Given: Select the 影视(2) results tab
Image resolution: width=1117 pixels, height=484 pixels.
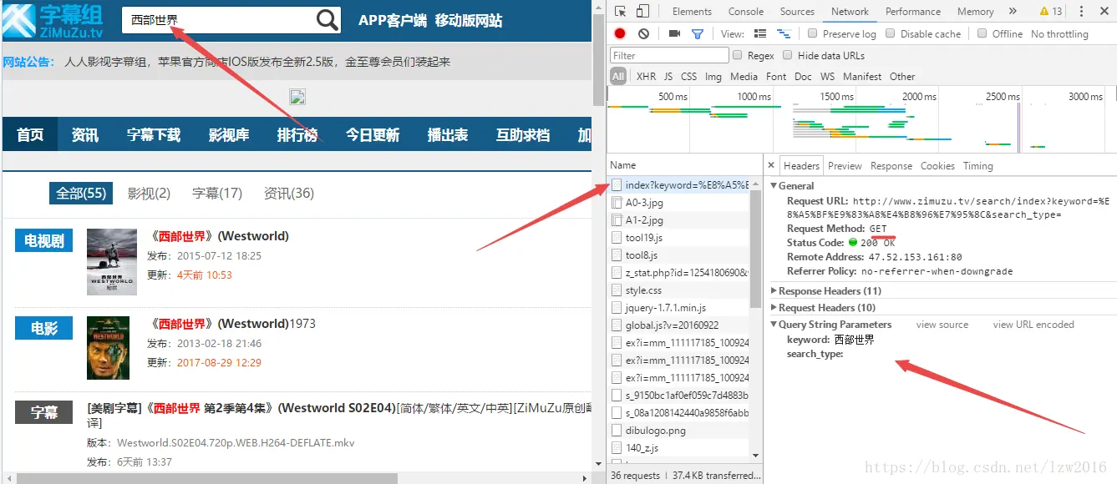Looking at the screenshot, I should [x=149, y=193].
